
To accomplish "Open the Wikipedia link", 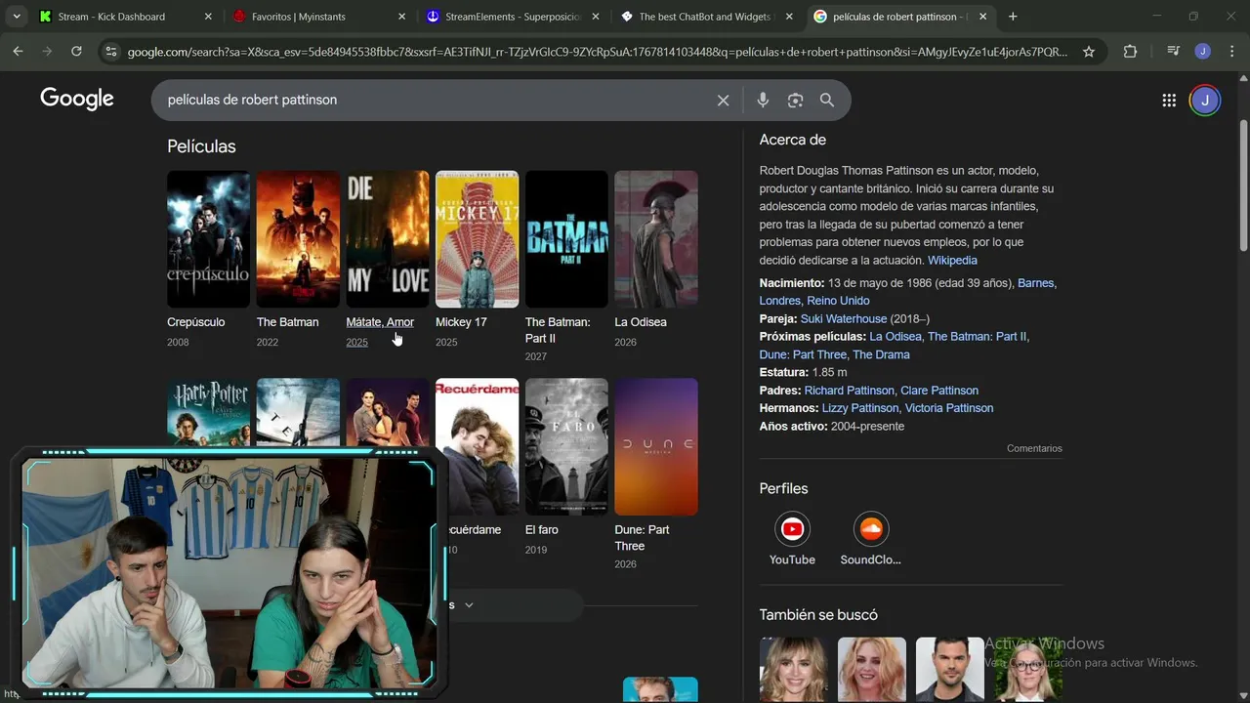I will tap(952, 261).
